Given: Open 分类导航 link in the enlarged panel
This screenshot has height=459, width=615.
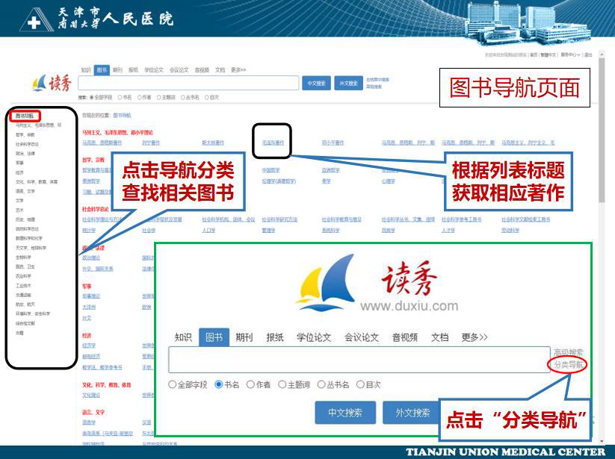Looking at the screenshot, I should [x=569, y=365].
